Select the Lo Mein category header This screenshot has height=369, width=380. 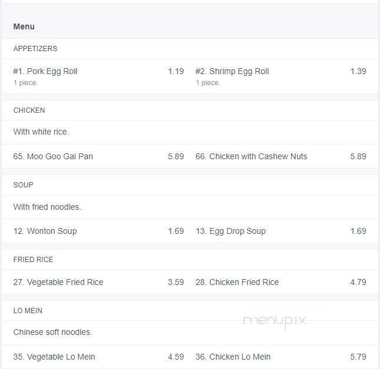pyautogui.click(x=28, y=311)
